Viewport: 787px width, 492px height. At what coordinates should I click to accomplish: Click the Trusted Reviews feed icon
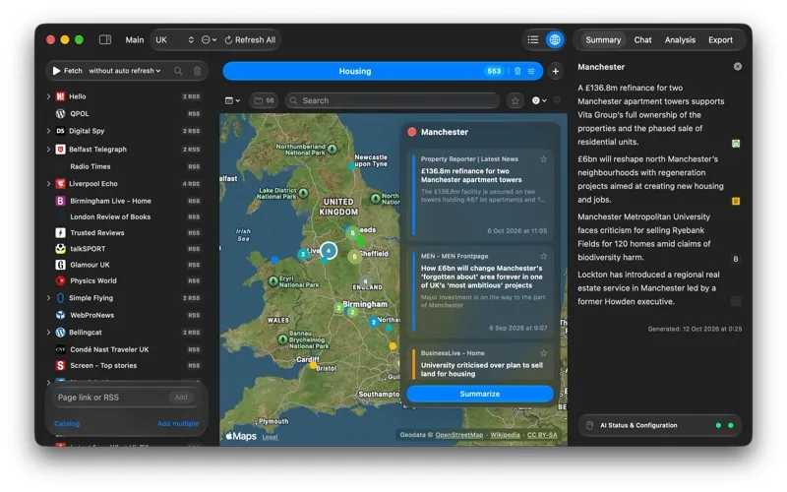60,233
